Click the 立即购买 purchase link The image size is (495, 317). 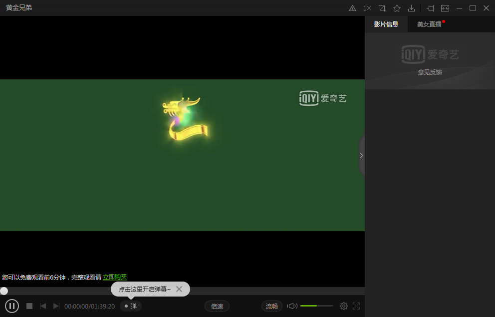tap(116, 277)
